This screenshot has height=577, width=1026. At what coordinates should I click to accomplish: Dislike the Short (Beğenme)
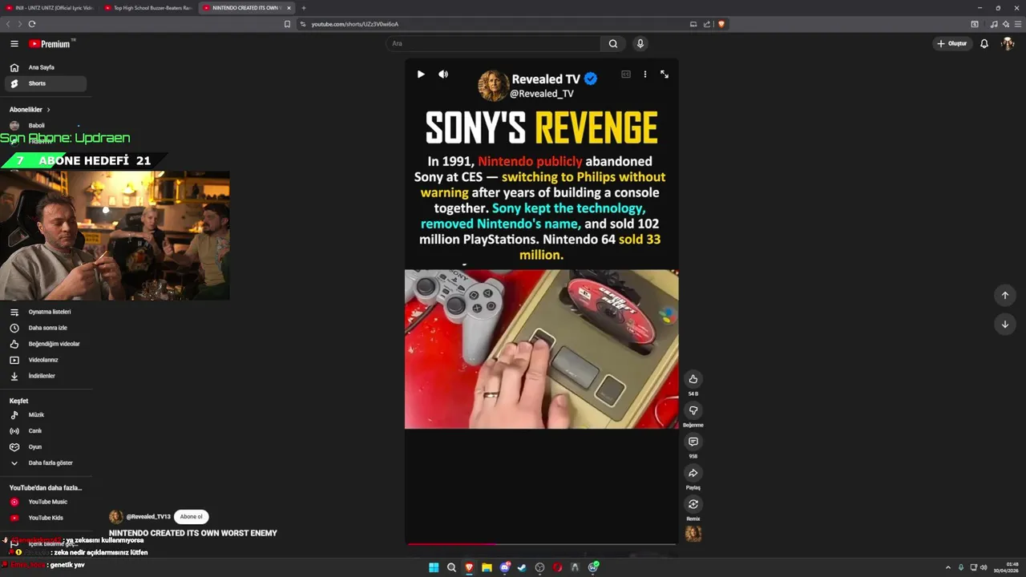[693, 410]
